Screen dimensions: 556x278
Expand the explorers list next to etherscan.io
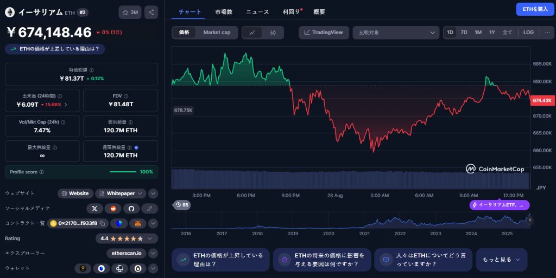click(x=153, y=253)
